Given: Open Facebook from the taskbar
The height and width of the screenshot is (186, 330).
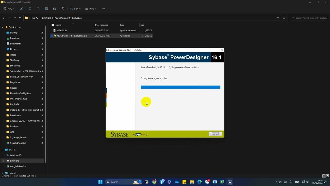Looking at the screenshot, I should [162, 182].
